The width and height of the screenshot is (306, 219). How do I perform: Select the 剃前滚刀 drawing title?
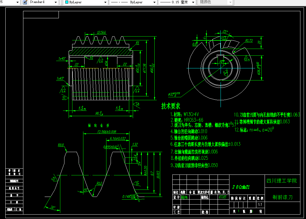pyautogui.click(x=282, y=197)
